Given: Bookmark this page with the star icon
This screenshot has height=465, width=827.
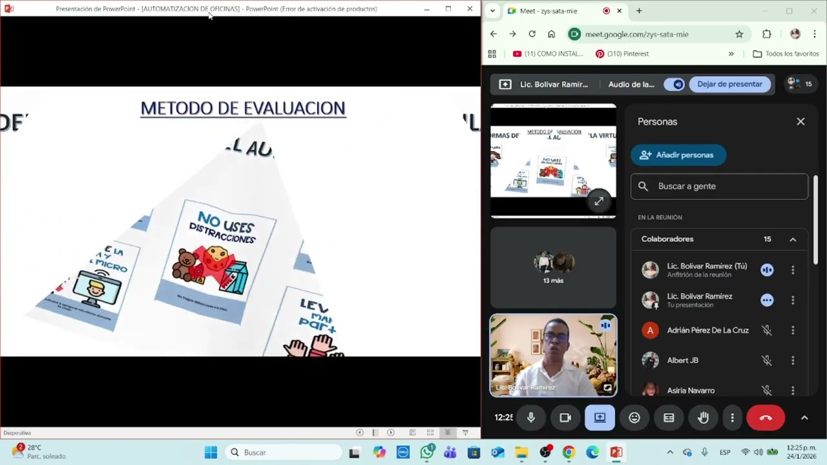Looking at the screenshot, I should (739, 34).
